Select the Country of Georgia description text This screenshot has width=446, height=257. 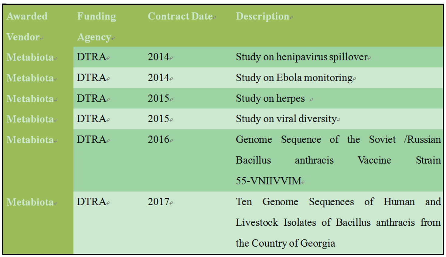point(285,243)
